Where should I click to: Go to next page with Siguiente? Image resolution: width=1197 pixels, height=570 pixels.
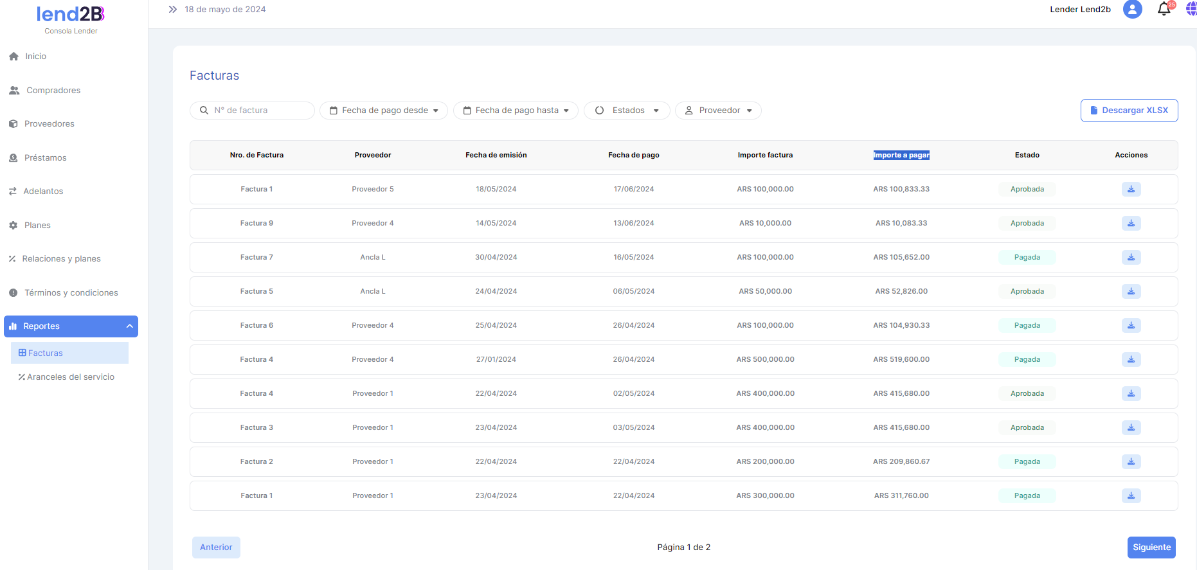pyautogui.click(x=1151, y=548)
